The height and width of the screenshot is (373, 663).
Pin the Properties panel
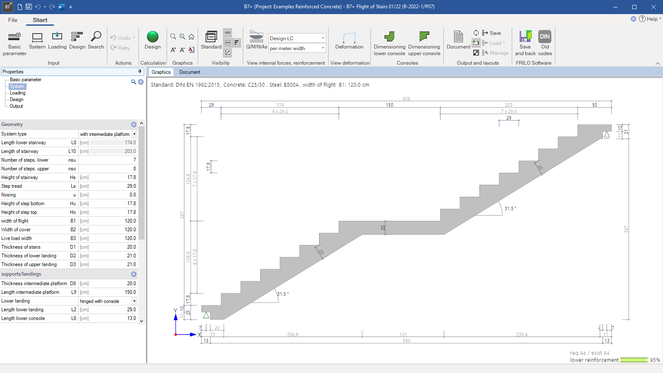[x=140, y=72]
